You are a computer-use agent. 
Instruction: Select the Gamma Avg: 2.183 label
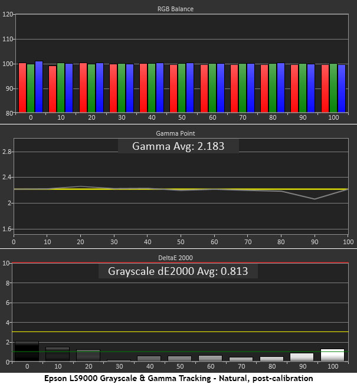pos(178,147)
